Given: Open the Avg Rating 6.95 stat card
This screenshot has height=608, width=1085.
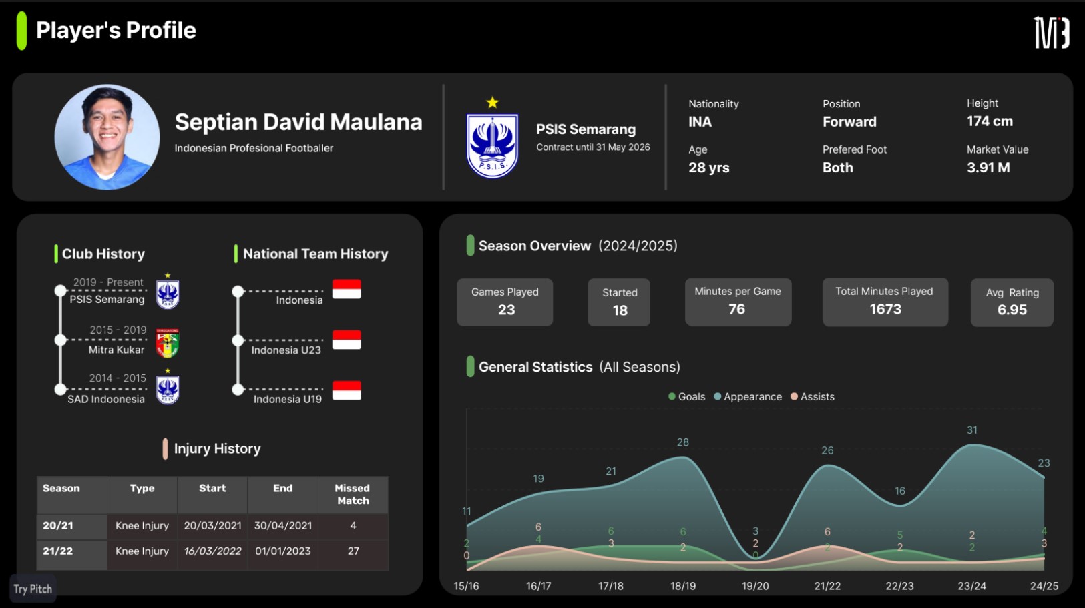Looking at the screenshot, I should coord(1012,302).
